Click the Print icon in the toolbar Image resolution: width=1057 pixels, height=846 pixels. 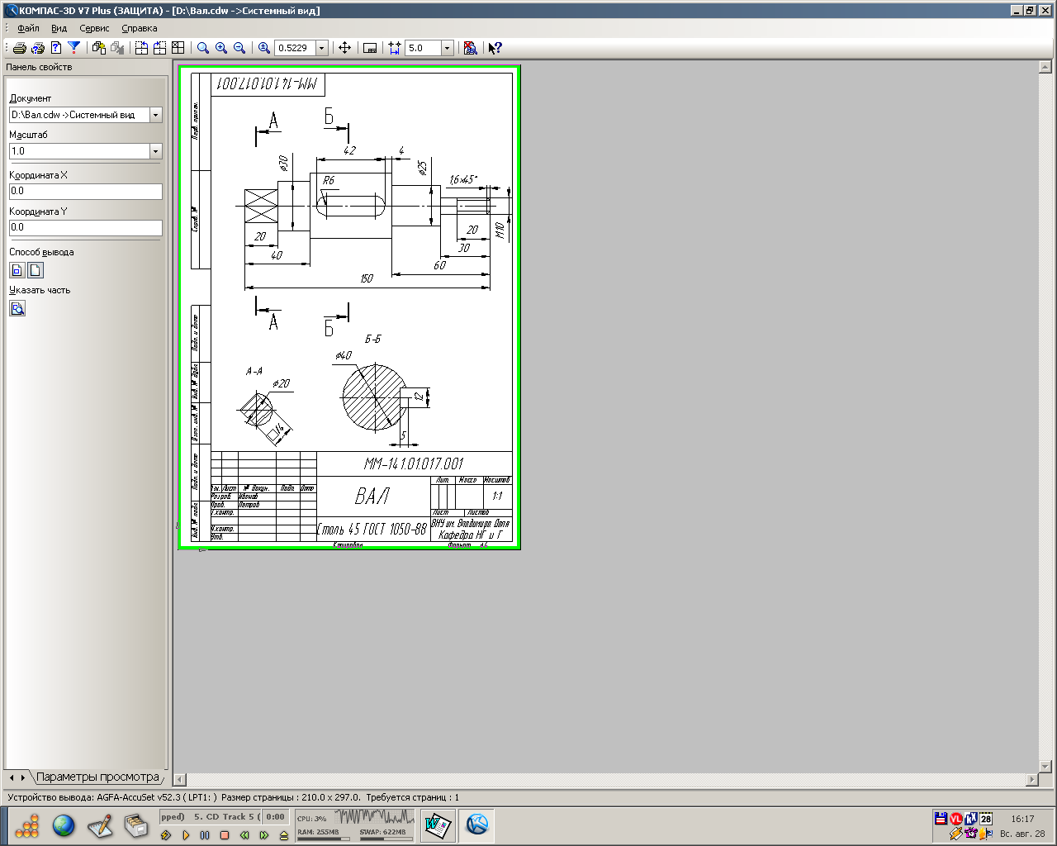[x=19, y=48]
